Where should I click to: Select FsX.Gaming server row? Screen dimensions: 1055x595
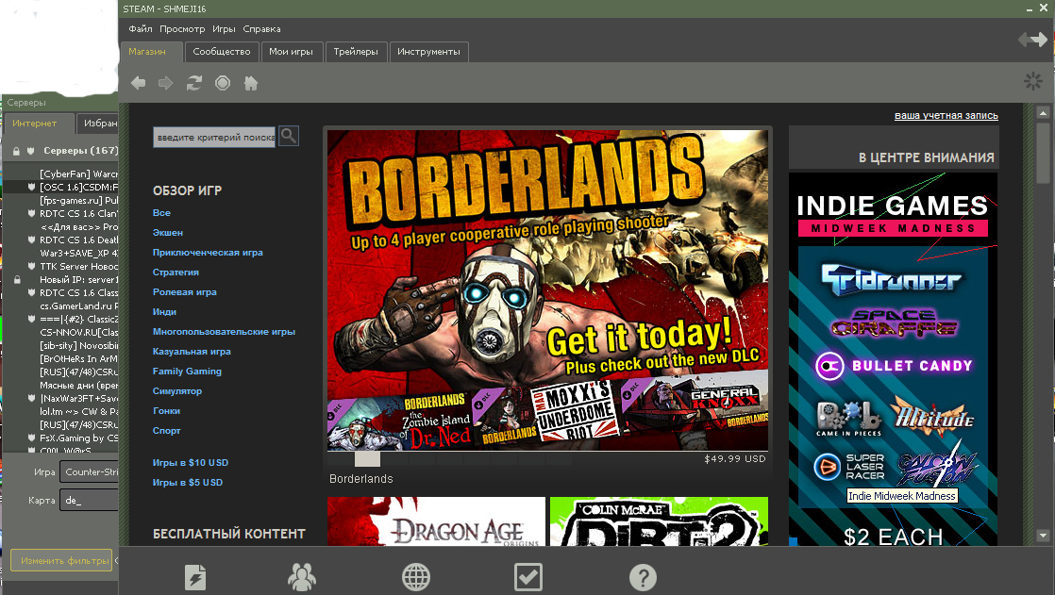62,438
